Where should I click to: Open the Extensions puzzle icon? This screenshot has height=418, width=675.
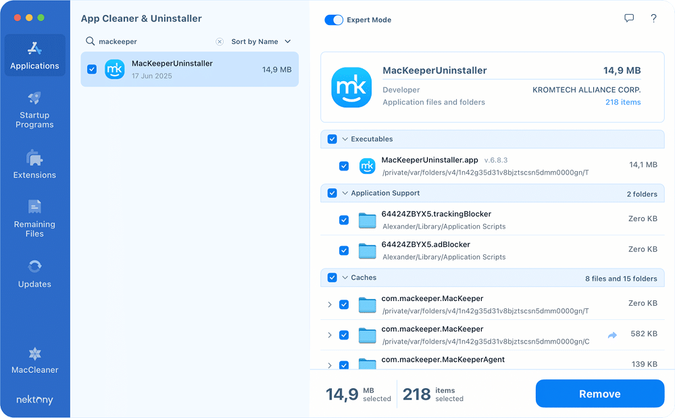tap(34, 158)
